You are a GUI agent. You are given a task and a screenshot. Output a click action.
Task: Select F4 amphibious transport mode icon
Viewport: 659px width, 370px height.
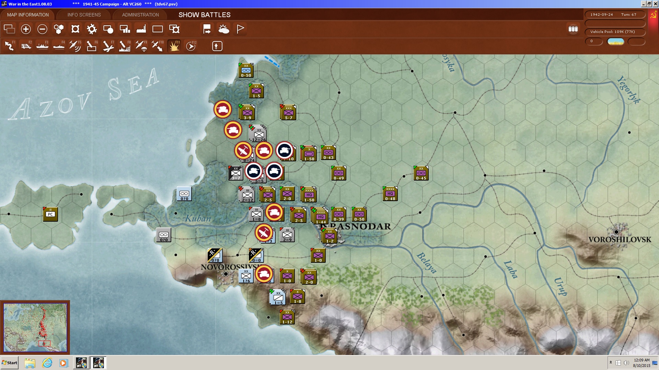(x=59, y=46)
